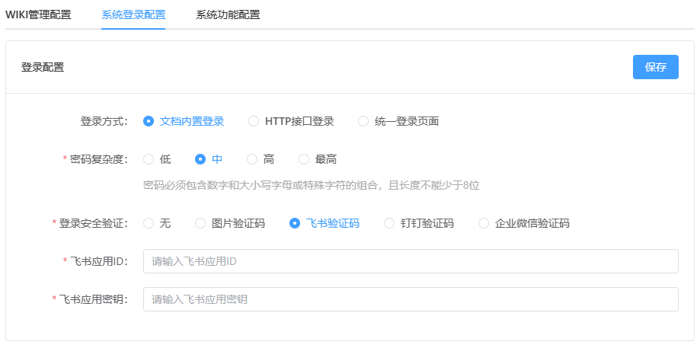700x345 pixels.
Task: Click the 保存 button
Action: (655, 67)
